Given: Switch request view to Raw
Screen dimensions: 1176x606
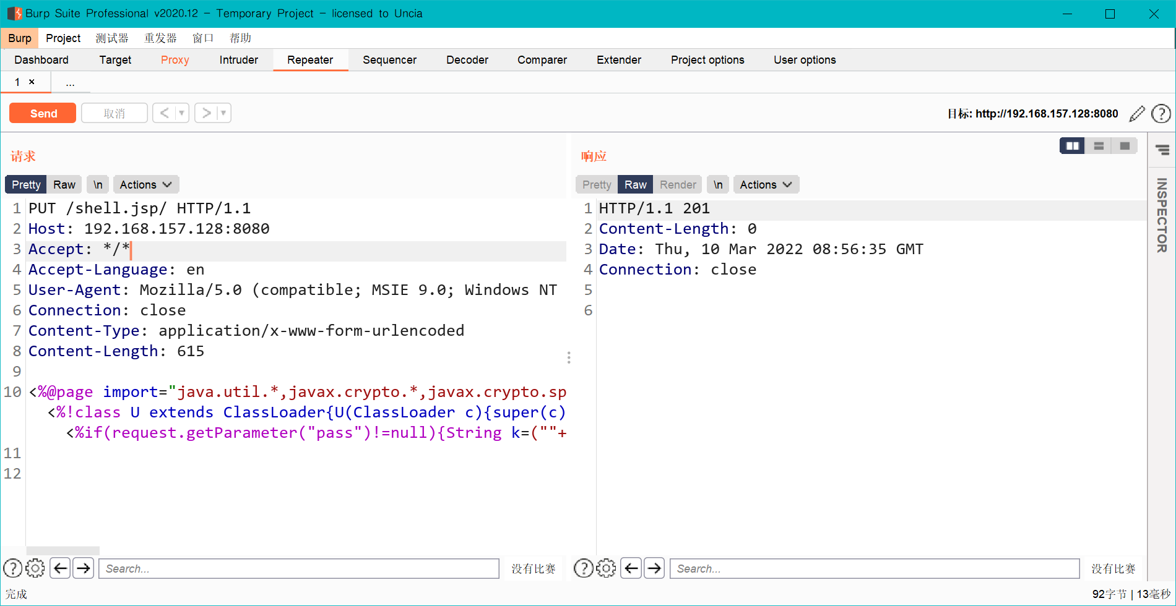Looking at the screenshot, I should click(64, 185).
